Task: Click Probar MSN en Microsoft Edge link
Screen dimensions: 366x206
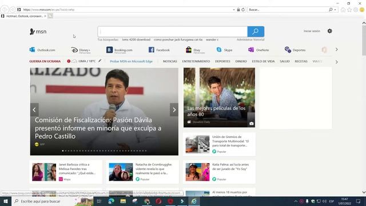Action: (131, 61)
